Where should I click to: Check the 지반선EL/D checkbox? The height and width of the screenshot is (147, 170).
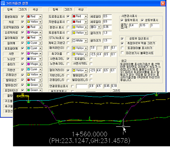pos(68,76)
